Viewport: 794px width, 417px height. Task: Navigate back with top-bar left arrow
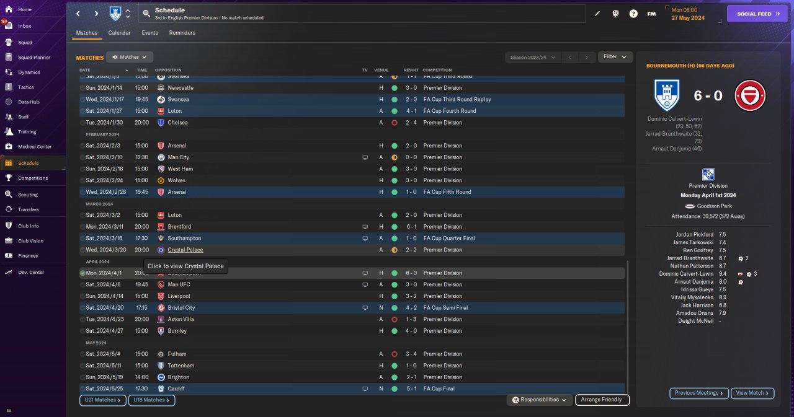pyautogui.click(x=78, y=13)
